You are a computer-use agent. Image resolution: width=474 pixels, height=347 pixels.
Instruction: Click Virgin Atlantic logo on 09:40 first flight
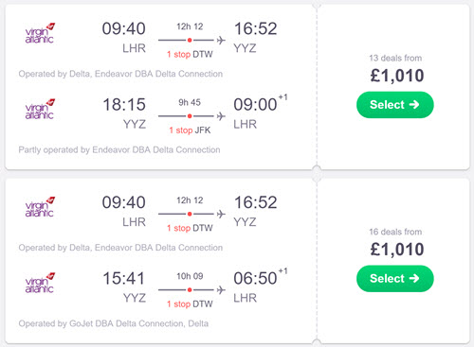click(40, 33)
